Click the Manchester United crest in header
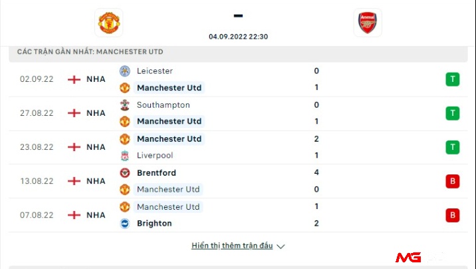This screenshot has height=269, width=476. [109, 23]
